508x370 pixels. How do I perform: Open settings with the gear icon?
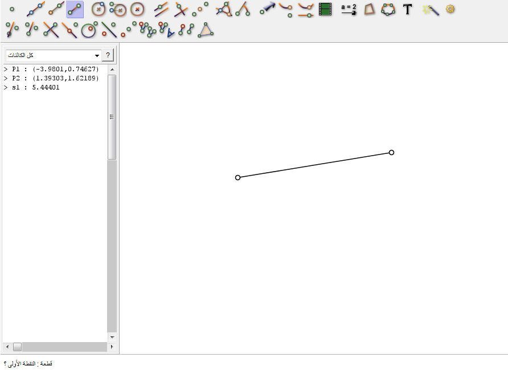coord(450,9)
